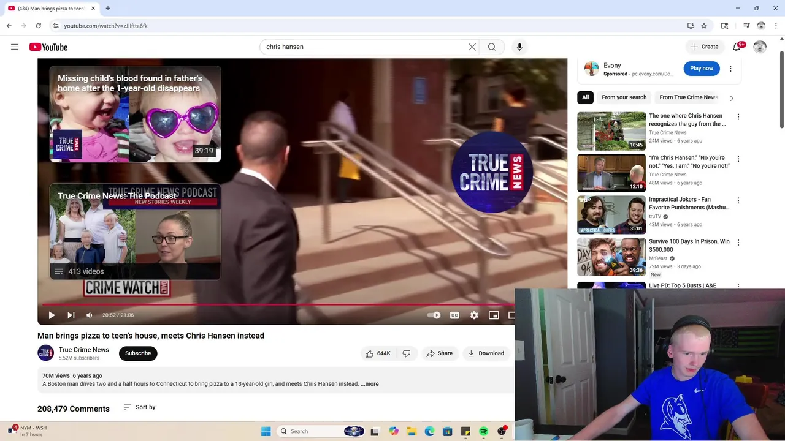Screen dimensions: 785x441
Task: Open the Evony ad options menu
Action: (x=730, y=69)
